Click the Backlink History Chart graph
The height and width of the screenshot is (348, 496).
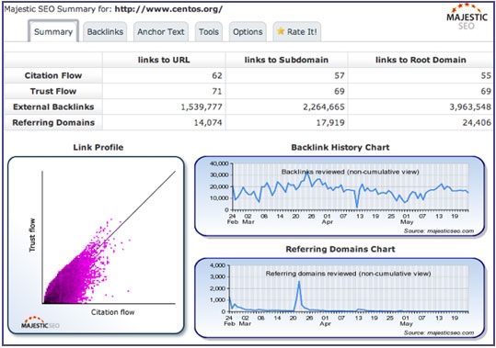click(340, 196)
